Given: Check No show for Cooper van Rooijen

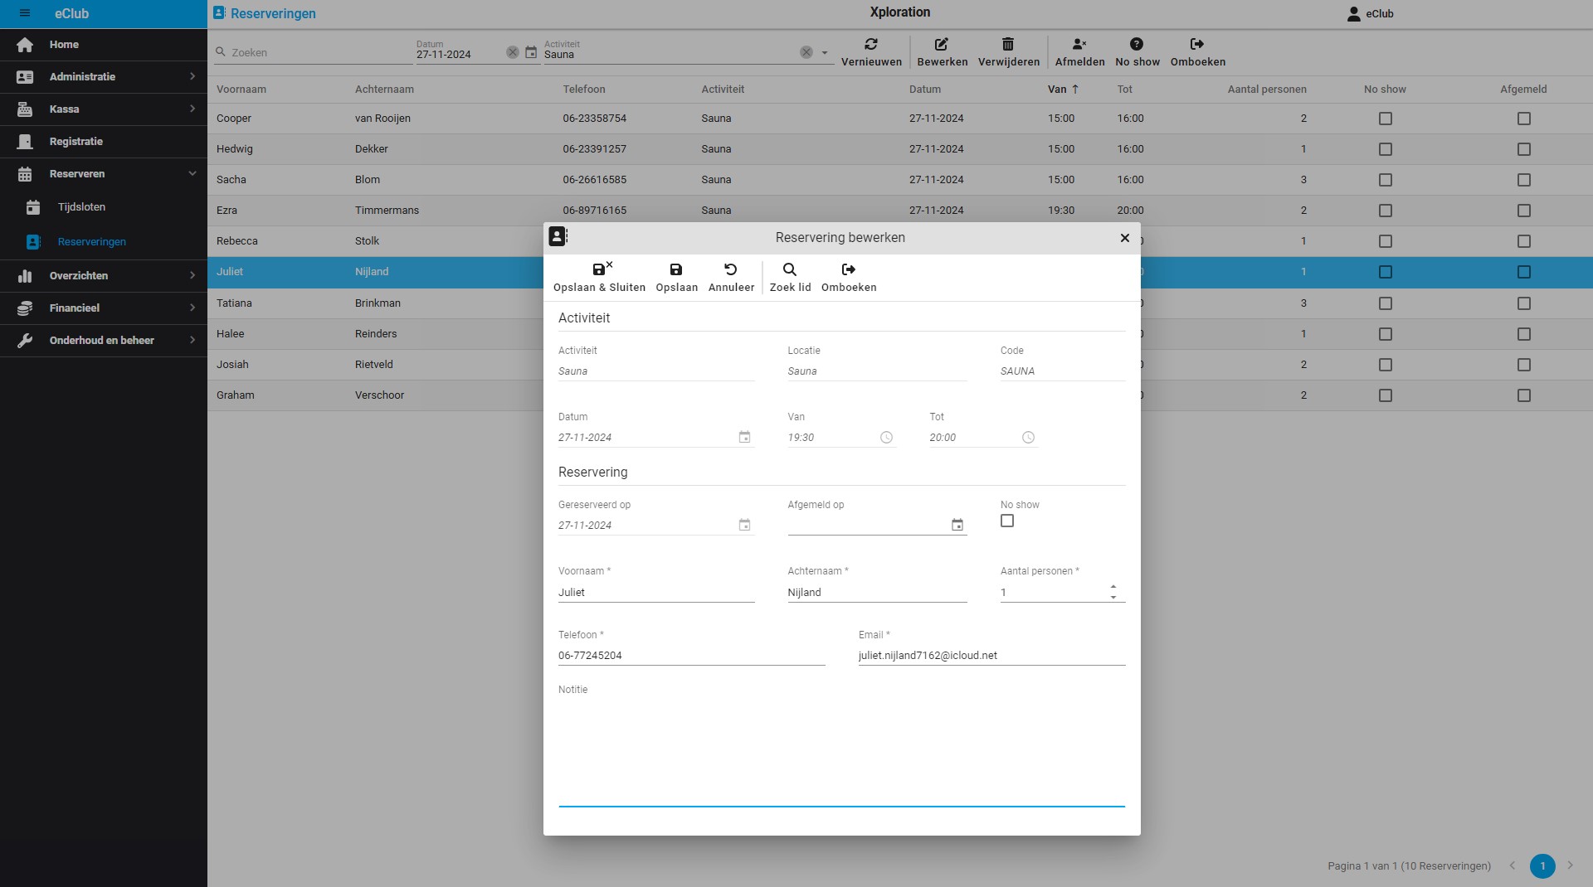Looking at the screenshot, I should coord(1385,119).
